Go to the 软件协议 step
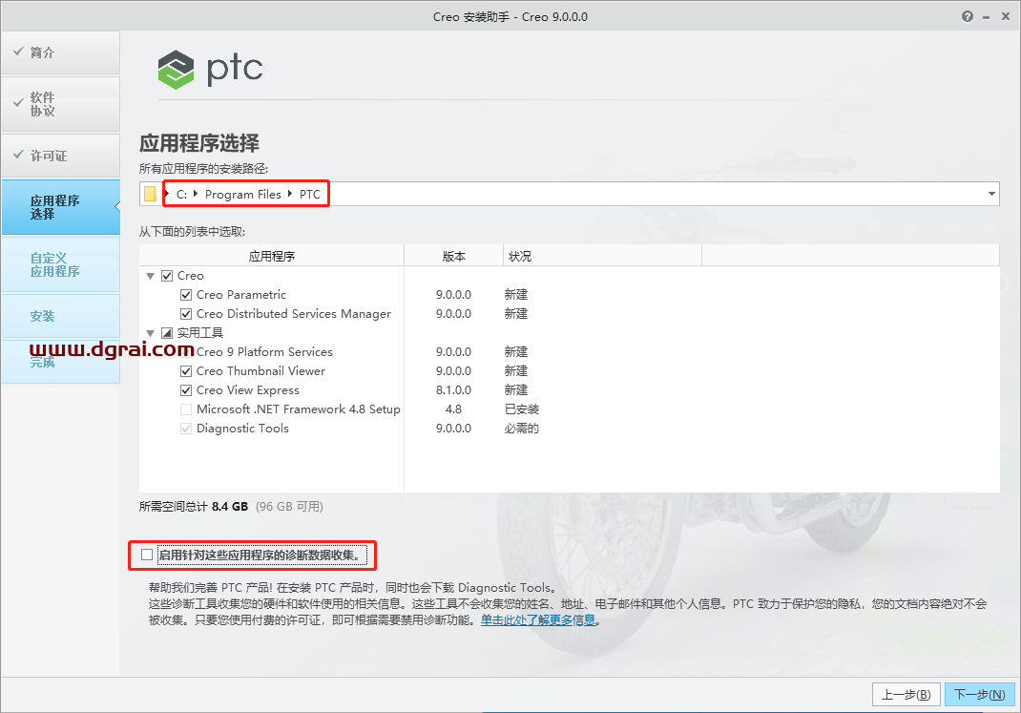The image size is (1021, 713). coord(60,104)
